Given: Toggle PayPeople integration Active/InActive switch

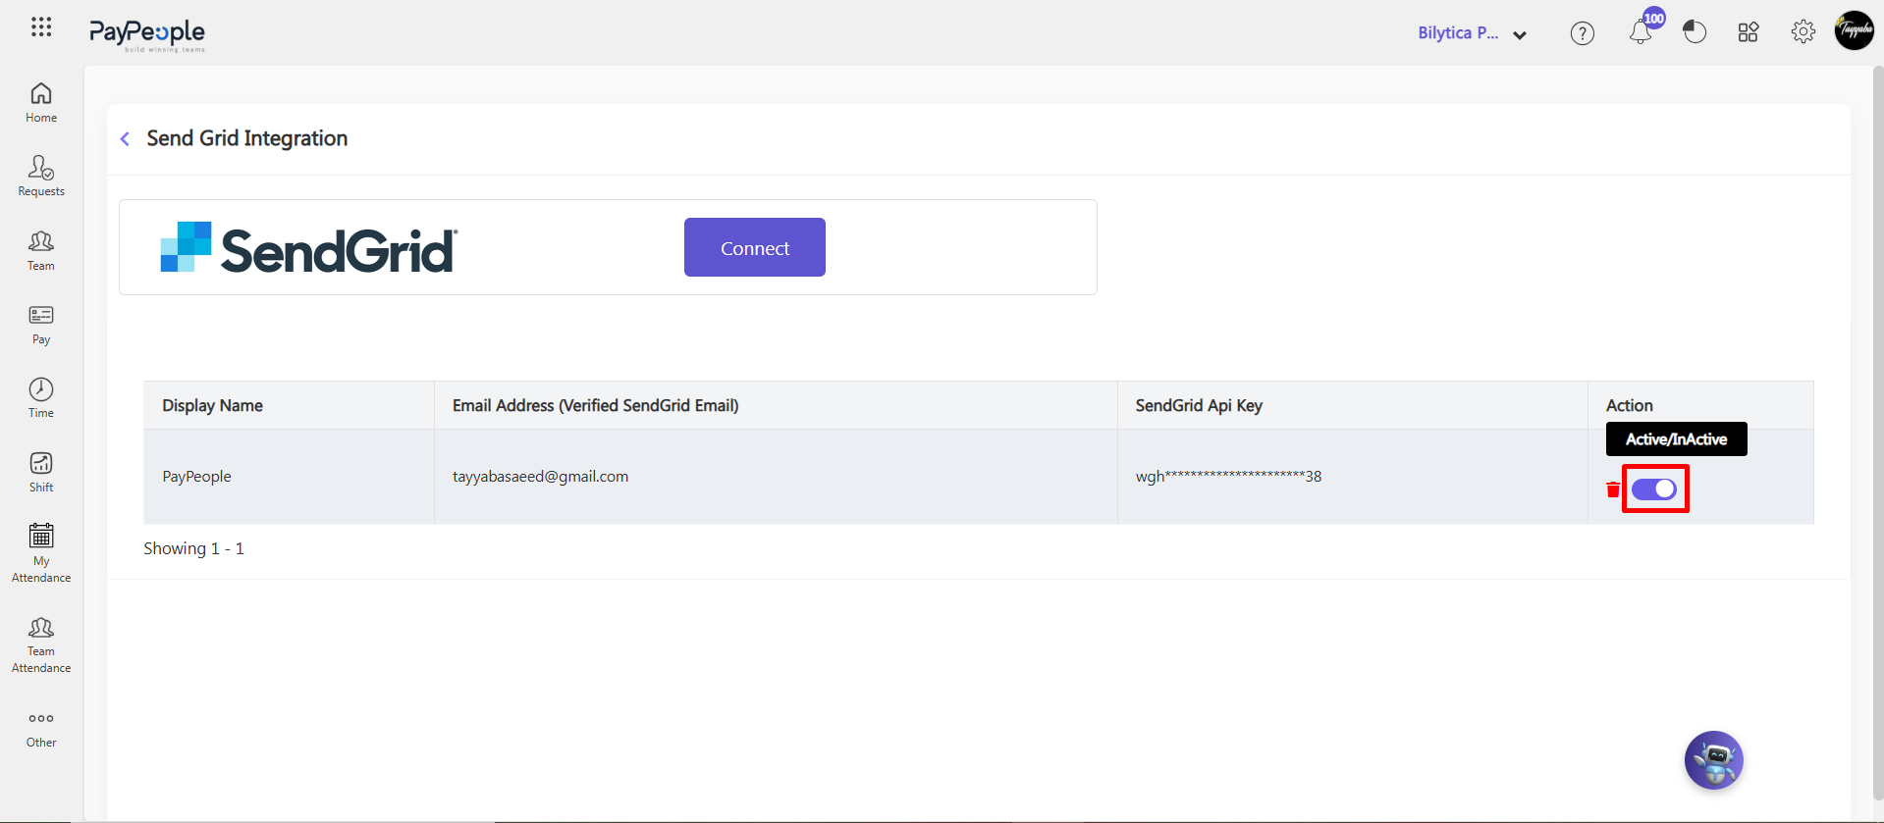Looking at the screenshot, I should click(x=1654, y=489).
